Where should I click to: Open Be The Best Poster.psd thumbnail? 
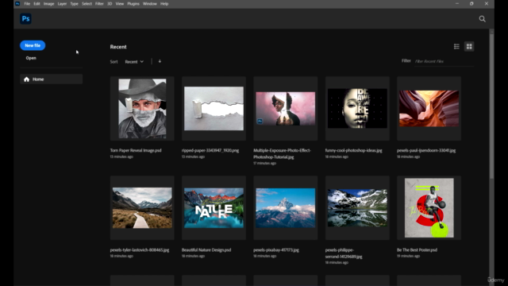tap(429, 208)
